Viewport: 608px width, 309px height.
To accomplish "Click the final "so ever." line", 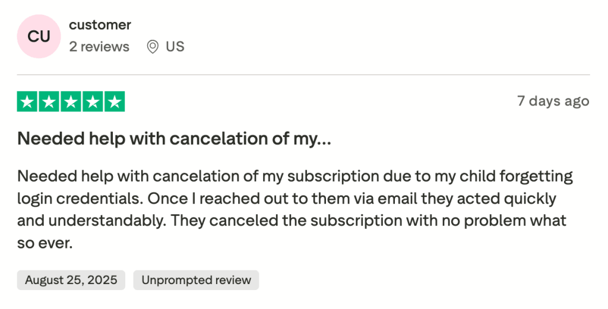I will [x=45, y=243].
